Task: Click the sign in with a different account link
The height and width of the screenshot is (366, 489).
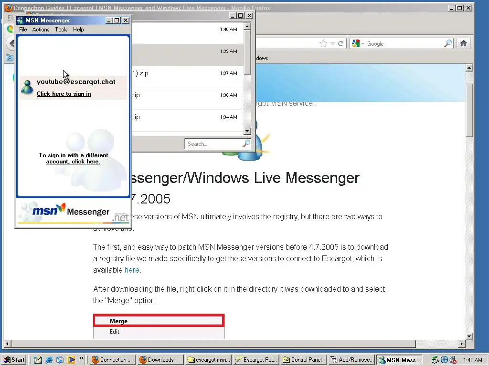Action: (x=73, y=158)
